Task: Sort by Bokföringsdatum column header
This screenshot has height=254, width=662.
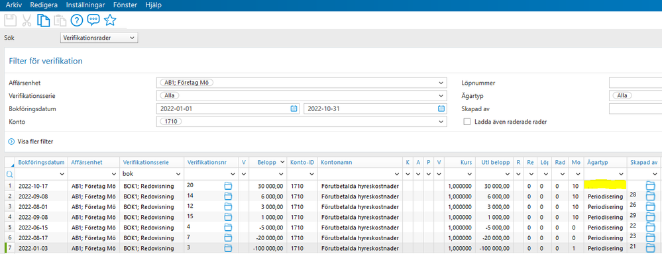Action: 41,162
